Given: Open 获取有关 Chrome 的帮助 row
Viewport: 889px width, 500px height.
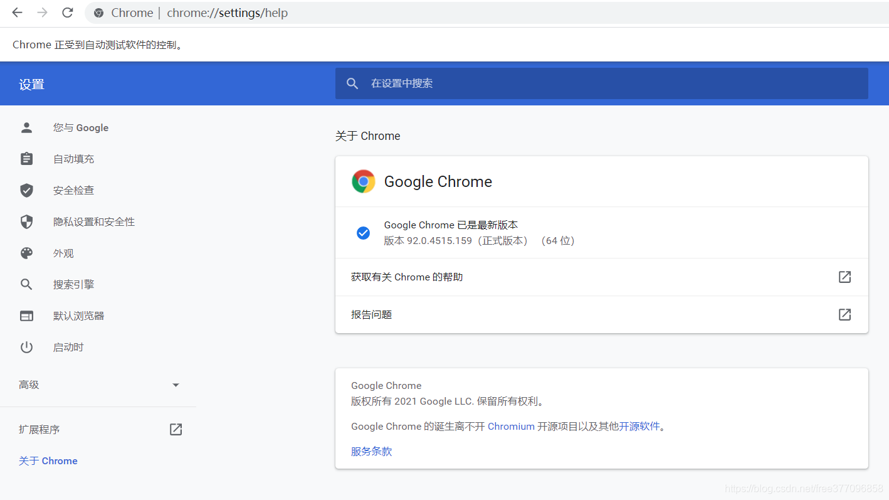Looking at the screenshot, I should point(602,277).
